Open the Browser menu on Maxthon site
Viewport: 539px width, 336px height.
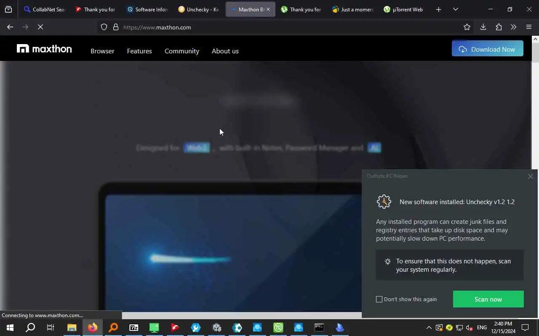coord(102,51)
